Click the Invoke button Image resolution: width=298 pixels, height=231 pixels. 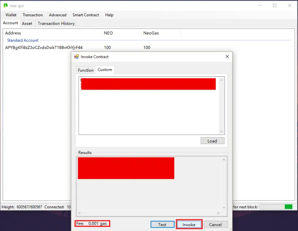(189, 225)
